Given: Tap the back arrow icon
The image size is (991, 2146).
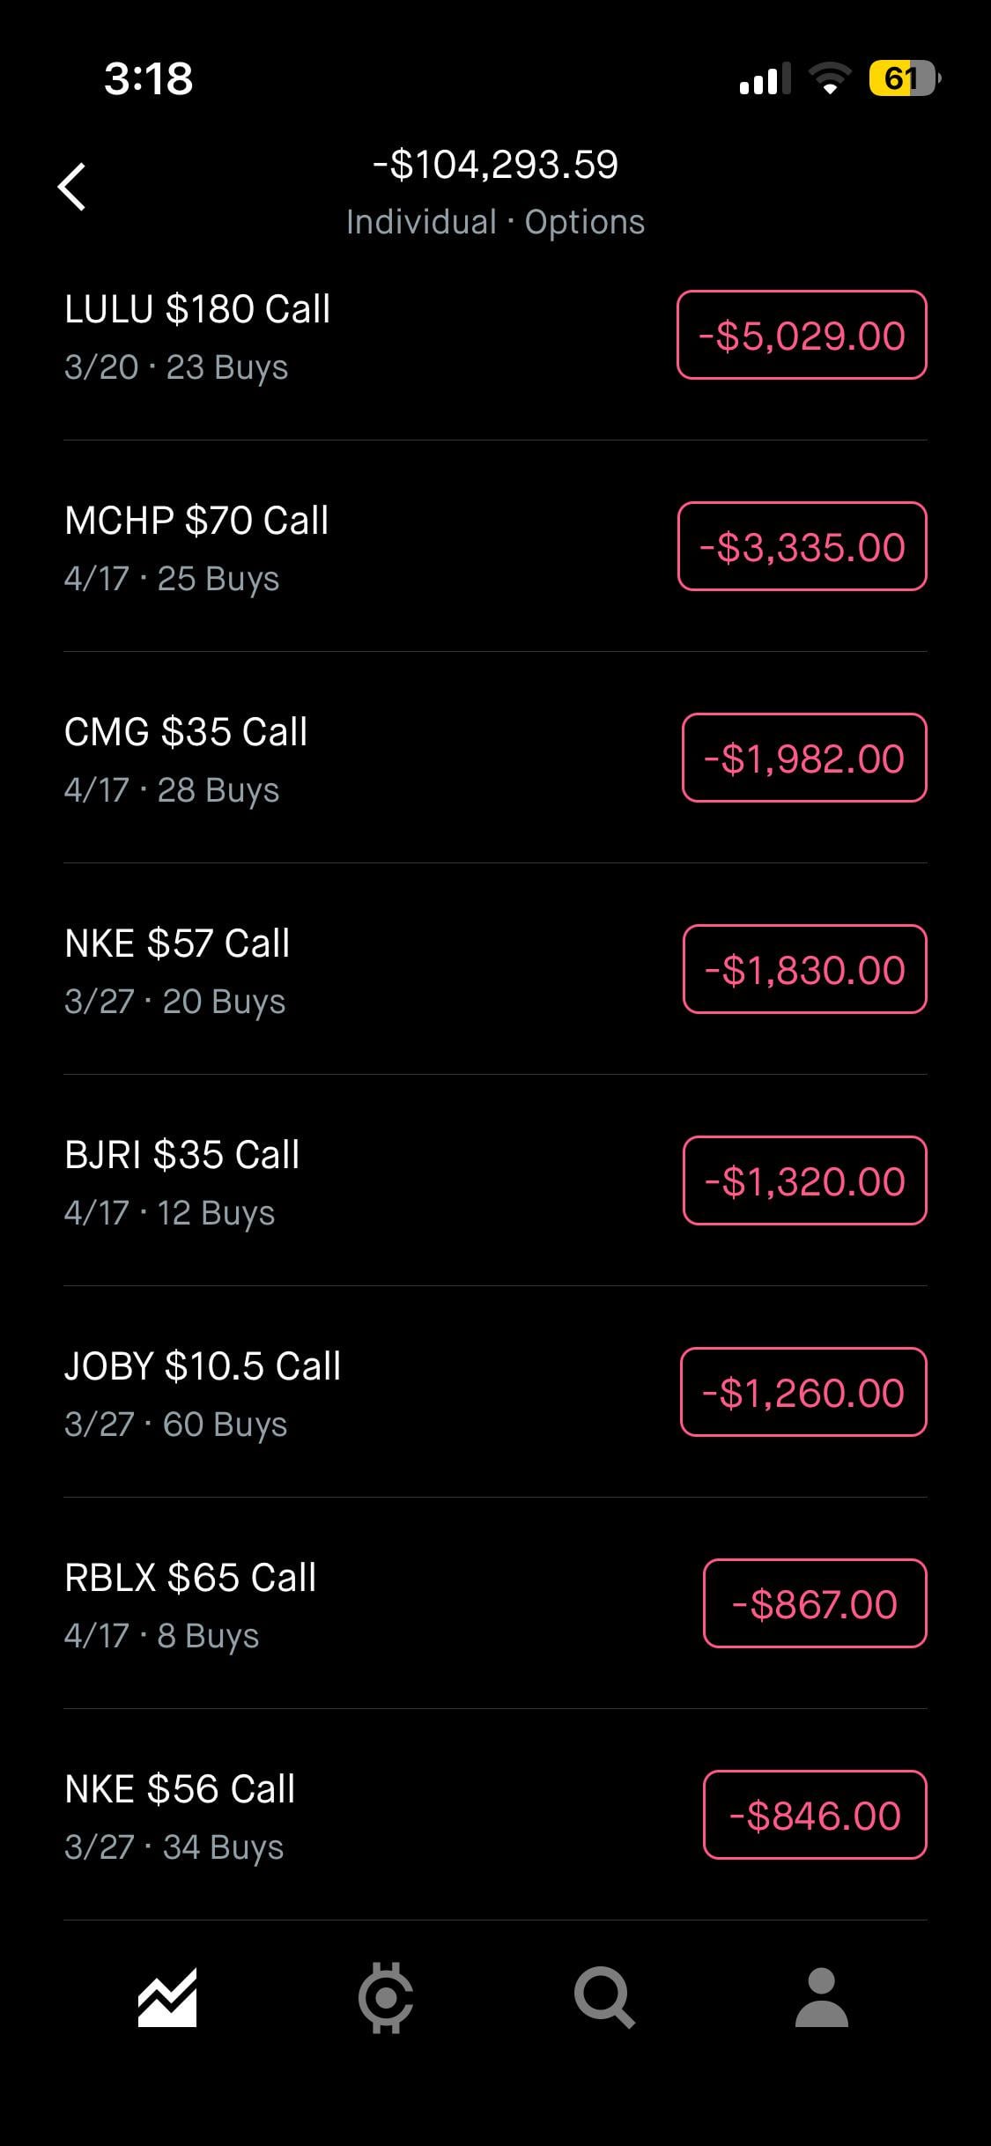Looking at the screenshot, I should pyautogui.click(x=72, y=187).
